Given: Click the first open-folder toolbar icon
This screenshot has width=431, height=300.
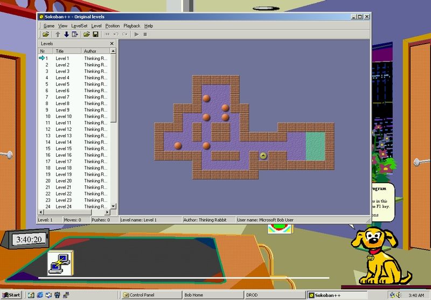Looking at the screenshot, I should (46, 34).
